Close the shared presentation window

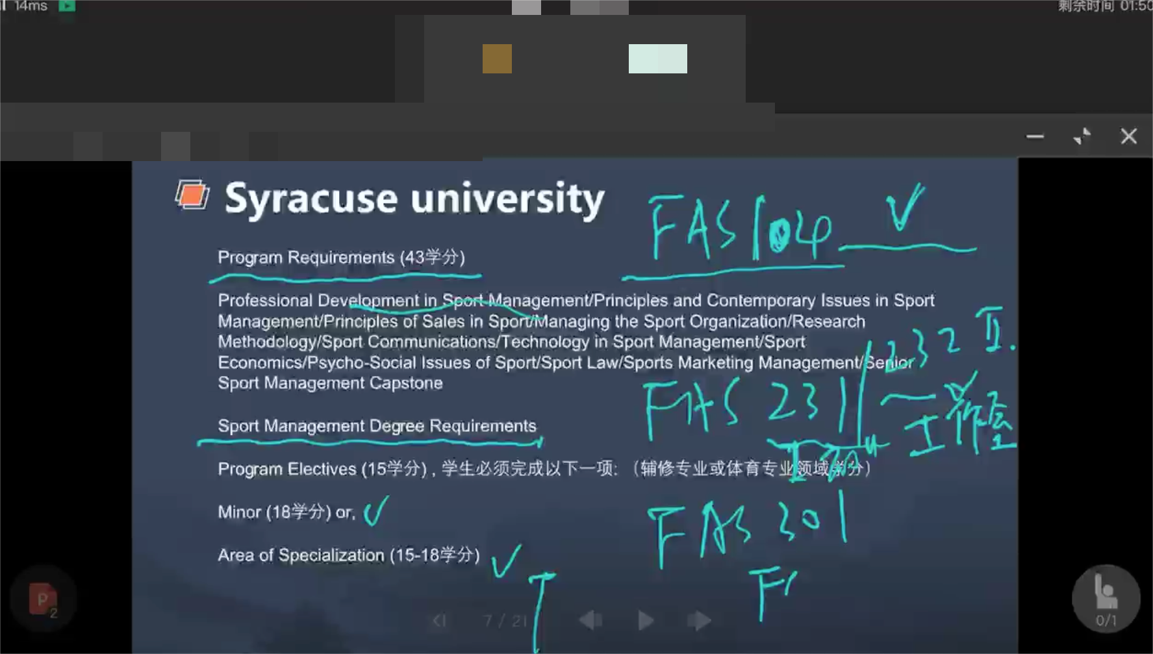(x=1128, y=136)
